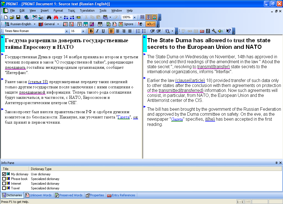Click the General topic books icon

pyautogui.click(x=41, y=24)
